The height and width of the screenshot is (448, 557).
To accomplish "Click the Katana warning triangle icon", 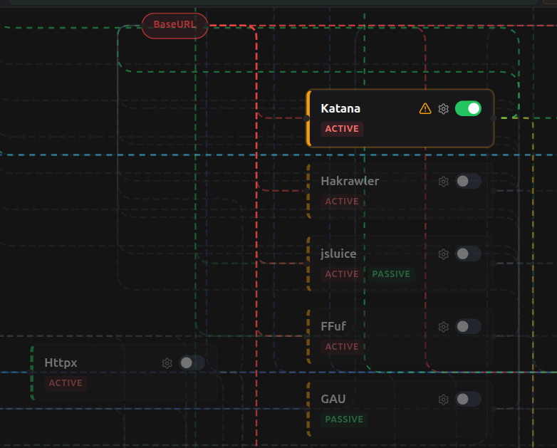I will (x=425, y=108).
